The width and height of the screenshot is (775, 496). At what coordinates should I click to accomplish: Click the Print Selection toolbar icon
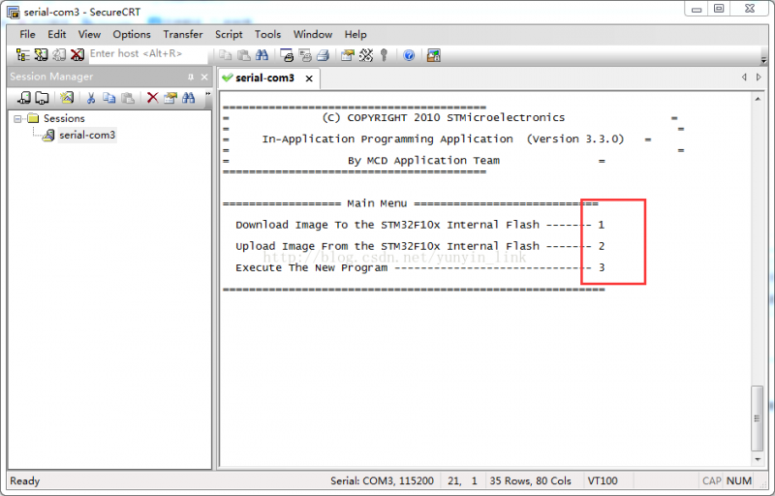coord(305,55)
